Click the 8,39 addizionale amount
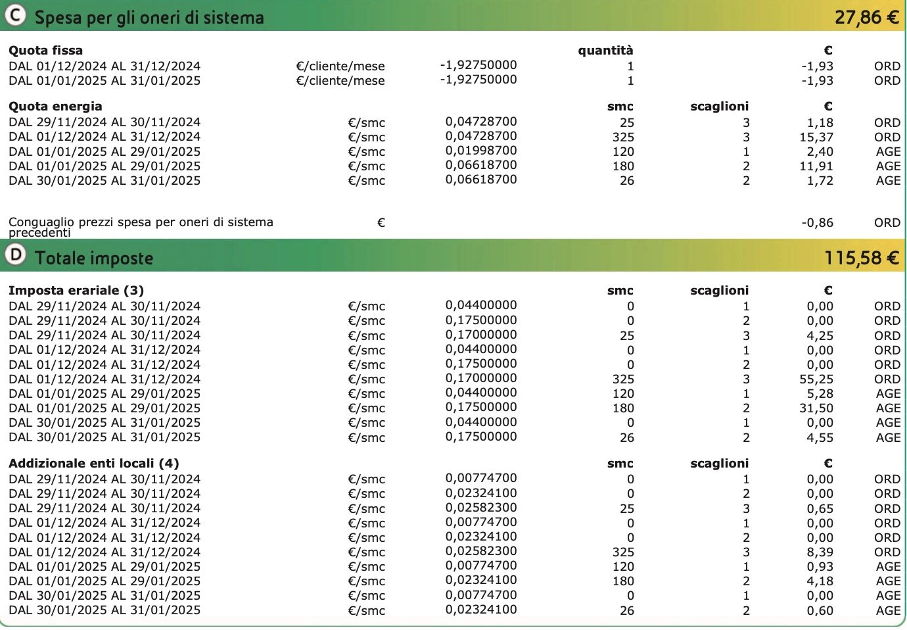This screenshot has height=630, width=907. (820, 552)
